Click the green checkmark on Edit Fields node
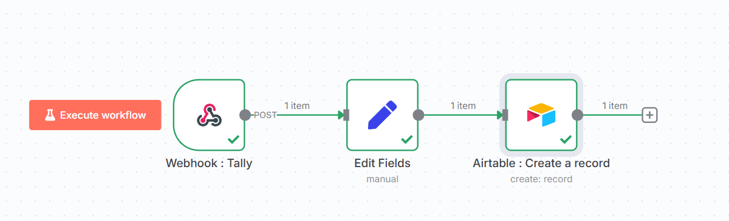The height and width of the screenshot is (221, 729). [x=406, y=140]
